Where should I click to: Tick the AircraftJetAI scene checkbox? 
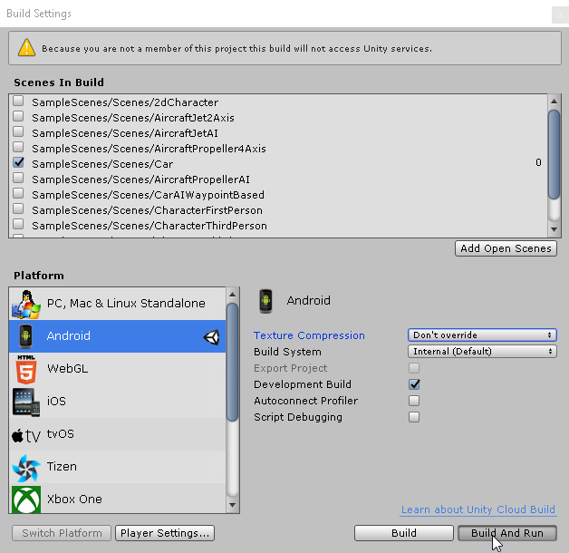coord(18,131)
